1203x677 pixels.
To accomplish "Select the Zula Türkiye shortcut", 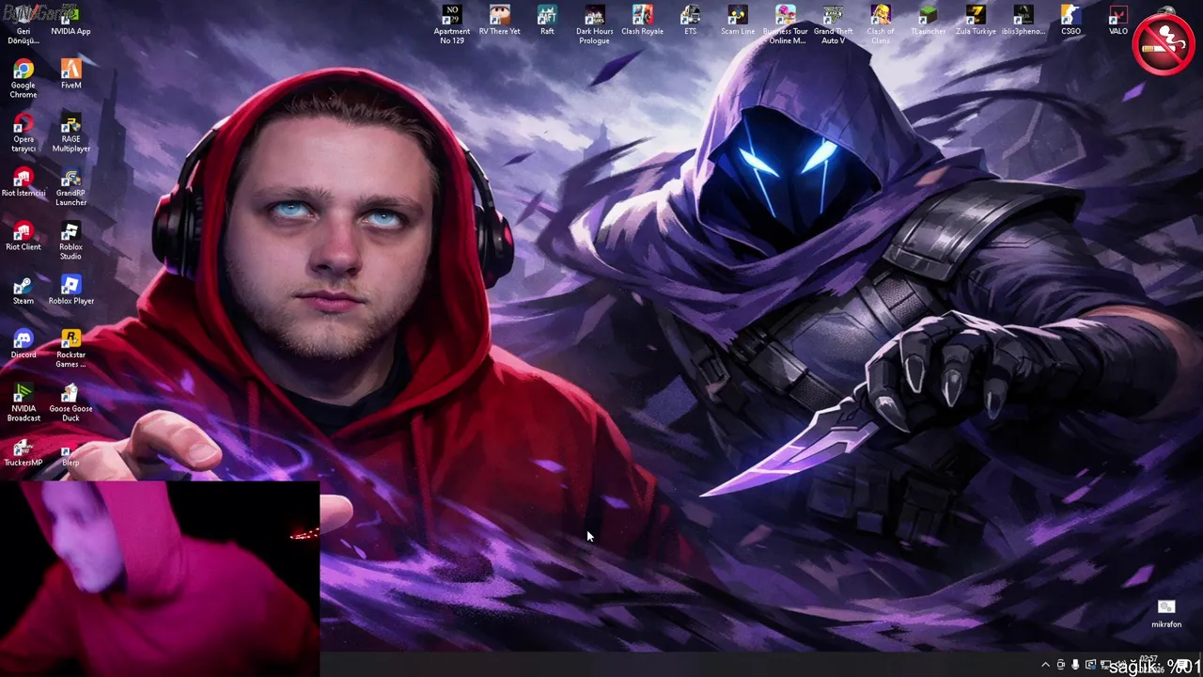I will (976, 21).
